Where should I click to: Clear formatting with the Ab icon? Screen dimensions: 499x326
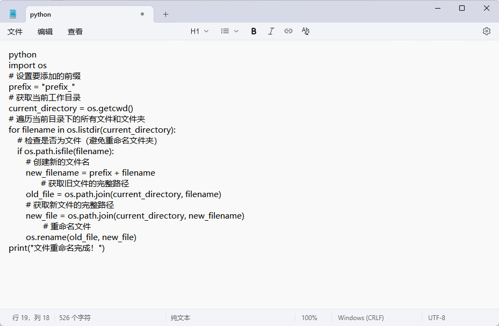pyautogui.click(x=306, y=31)
